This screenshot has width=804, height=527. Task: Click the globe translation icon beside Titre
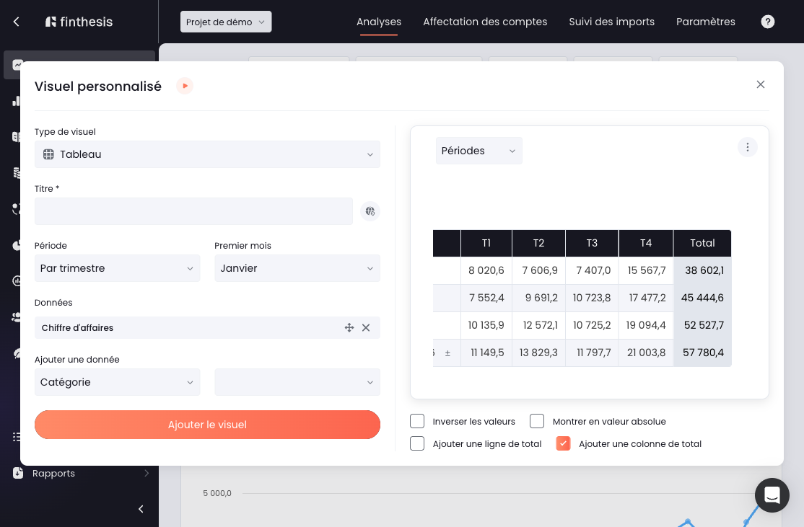coord(370,211)
